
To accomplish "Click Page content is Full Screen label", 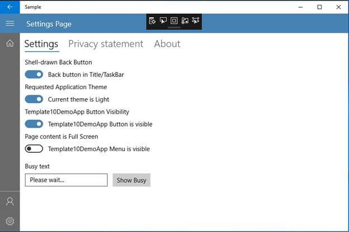I will pos(62,137).
